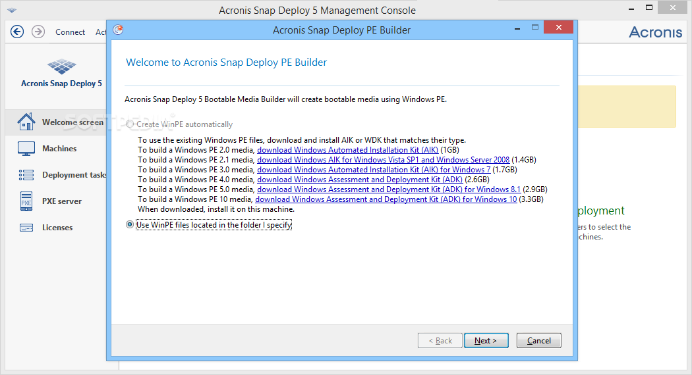Viewport: 692px width, 375px height.
Task: Click the Machines monitor icon
Action: (x=26, y=149)
